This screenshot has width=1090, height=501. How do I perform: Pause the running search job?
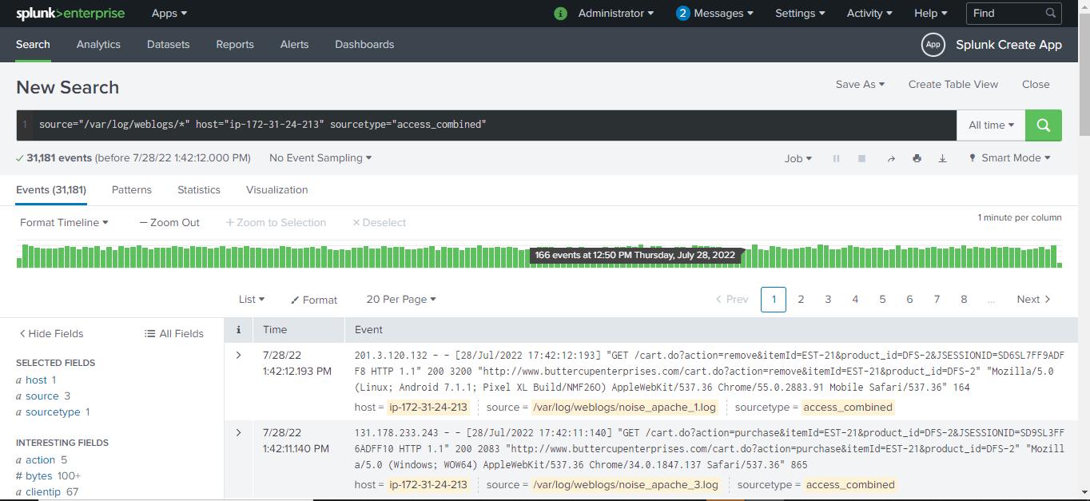click(x=836, y=157)
